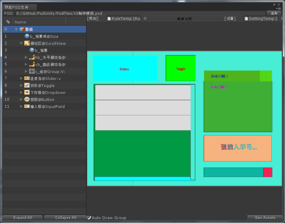Click the scrollbar icon of hb_水平滑动条

32,58
